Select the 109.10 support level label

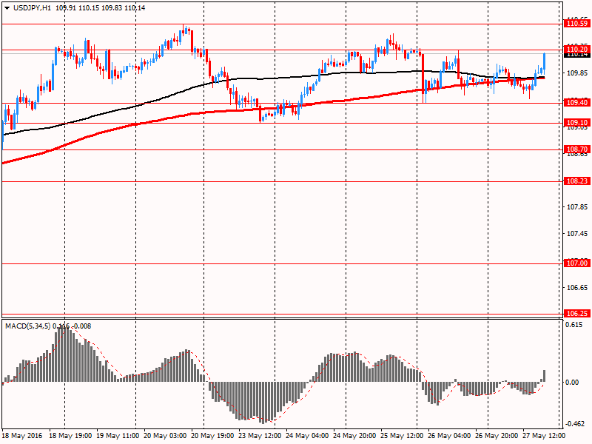(x=577, y=123)
